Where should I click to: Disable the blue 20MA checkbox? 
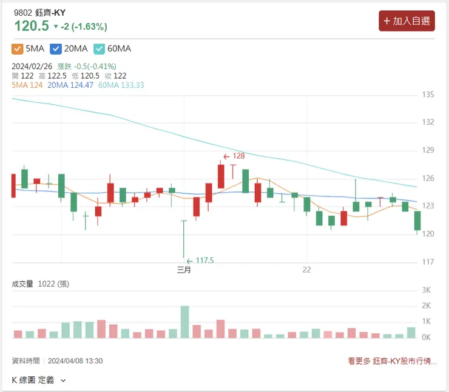coord(56,48)
